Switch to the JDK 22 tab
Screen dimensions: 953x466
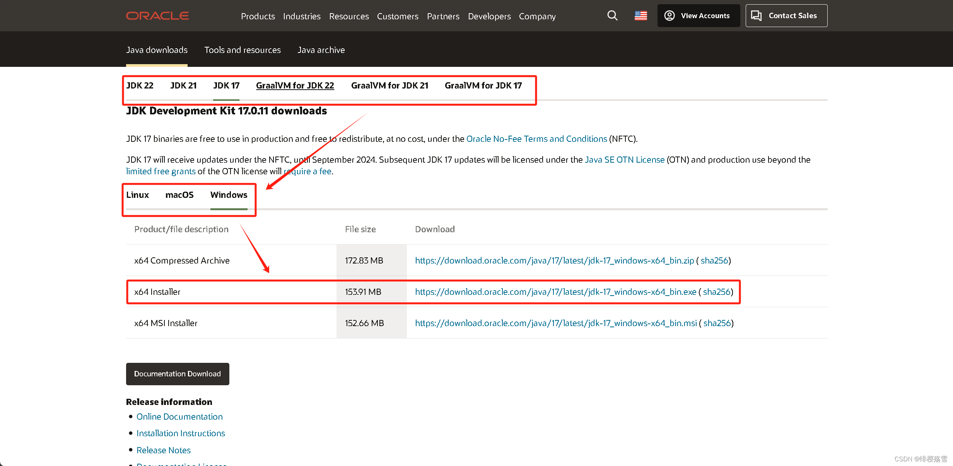140,85
